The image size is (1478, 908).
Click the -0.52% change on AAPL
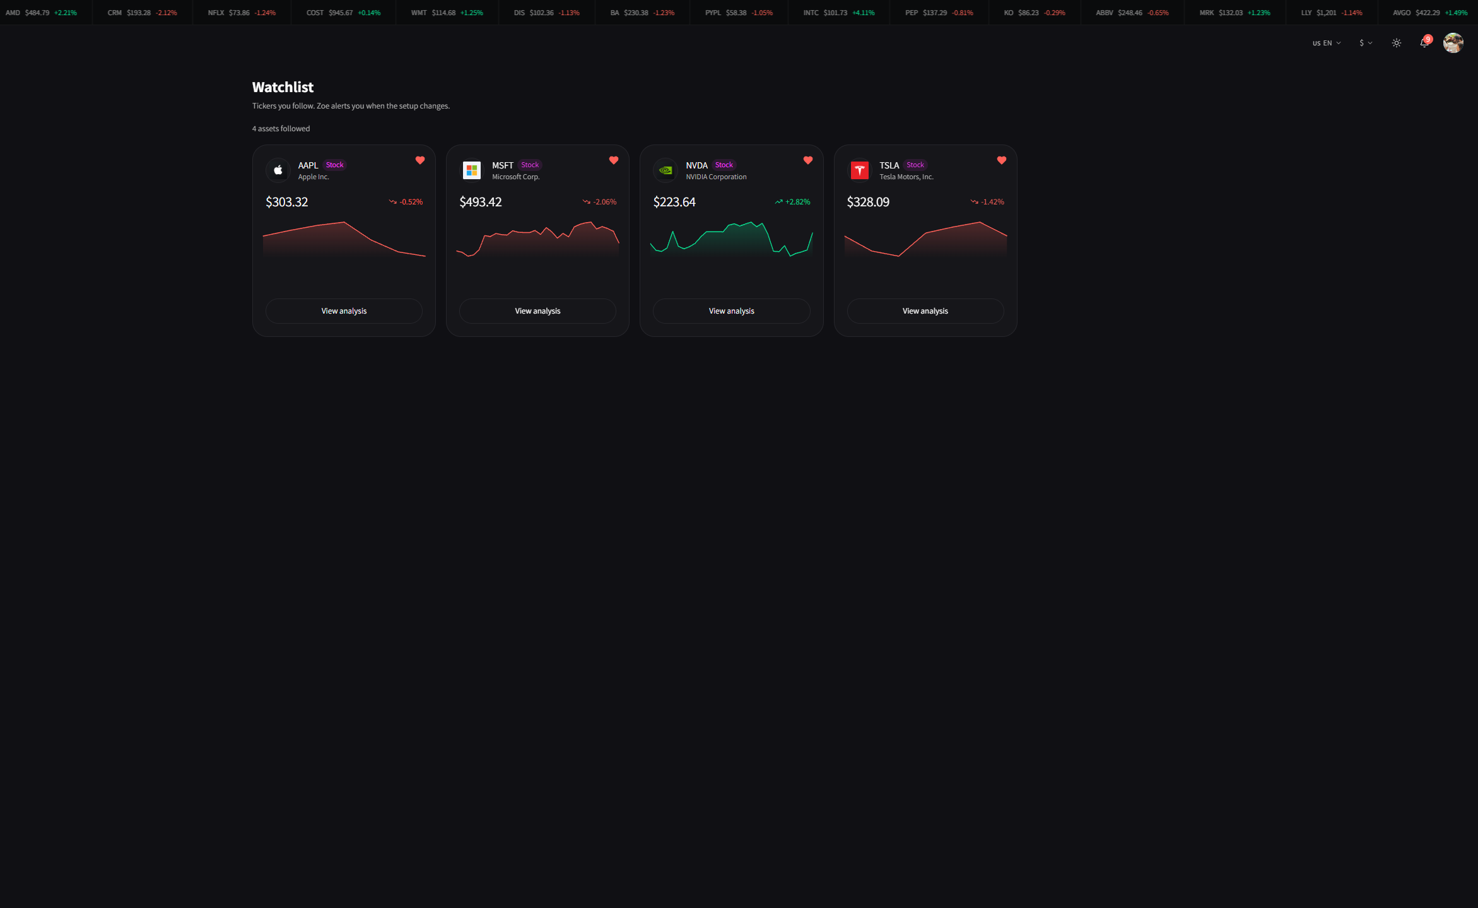click(x=406, y=202)
